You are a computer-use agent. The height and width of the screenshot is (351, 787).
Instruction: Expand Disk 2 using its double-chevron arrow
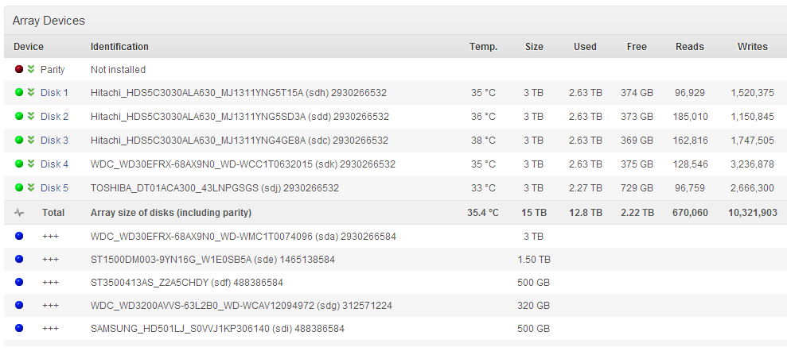[x=31, y=116]
